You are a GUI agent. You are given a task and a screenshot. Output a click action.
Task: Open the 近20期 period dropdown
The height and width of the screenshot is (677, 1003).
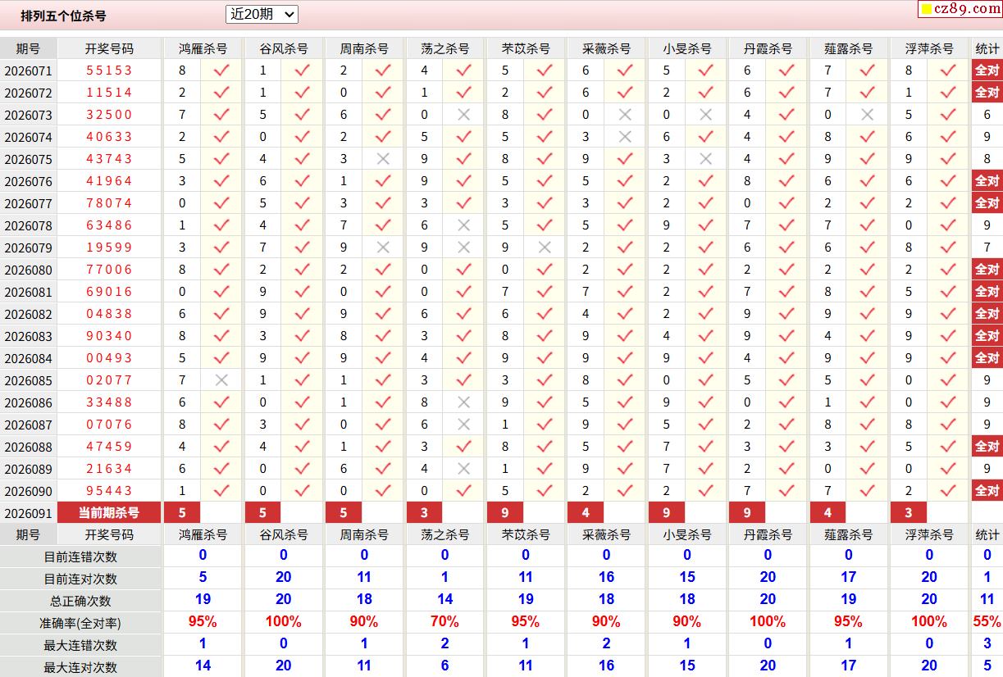tap(262, 14)
